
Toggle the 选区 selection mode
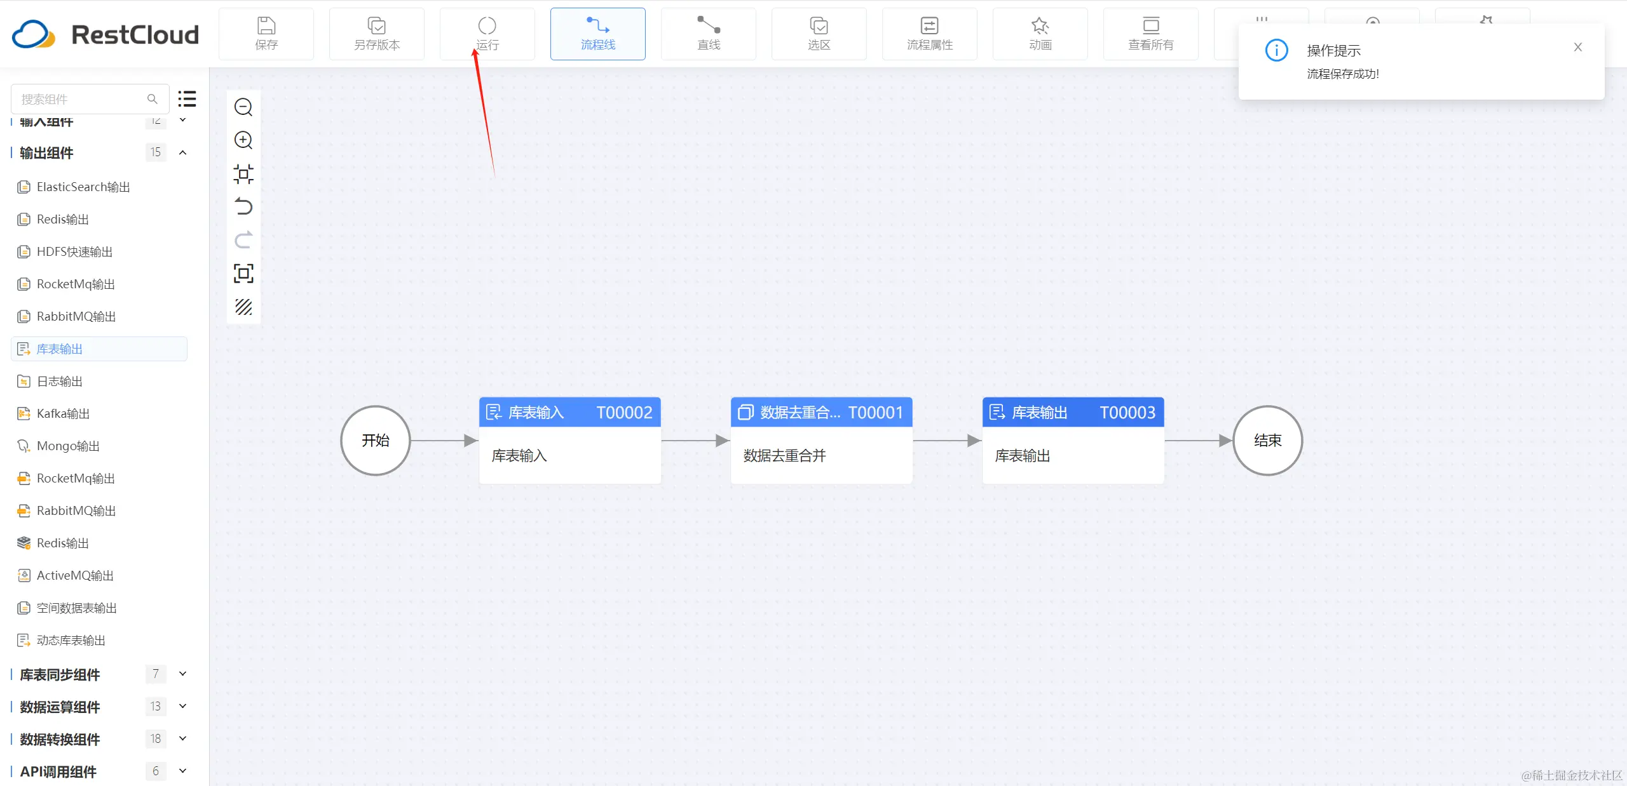click(819, 34)
